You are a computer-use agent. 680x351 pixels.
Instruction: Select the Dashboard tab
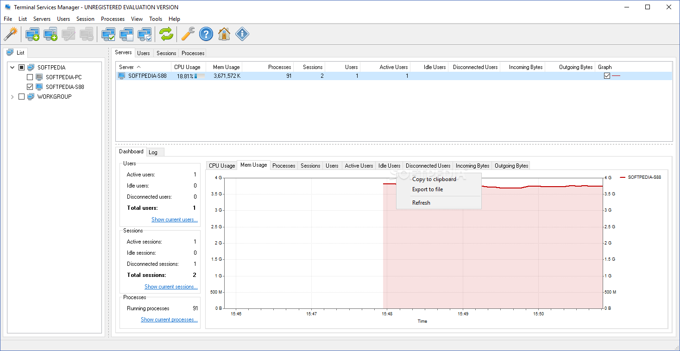131,151
